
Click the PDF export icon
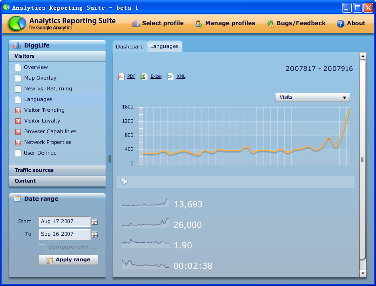pyautogui.click(x=121, y=76)
